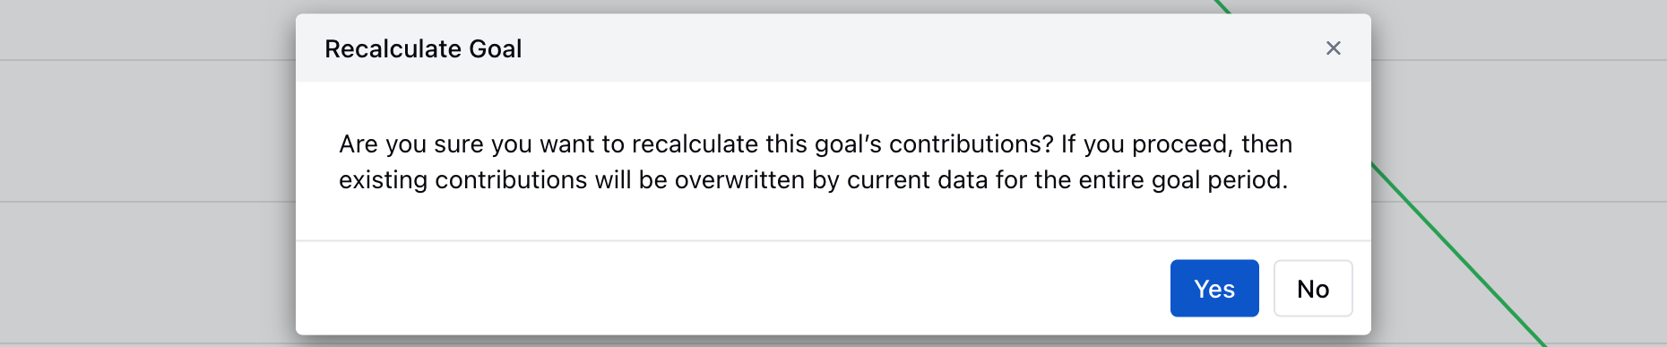Click the empty area of the dialog header bar
The width and height of the screenshot is (1667, 347).
pos(896,48)
